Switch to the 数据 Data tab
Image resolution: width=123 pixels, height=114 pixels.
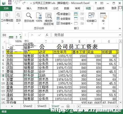point(67,8)
